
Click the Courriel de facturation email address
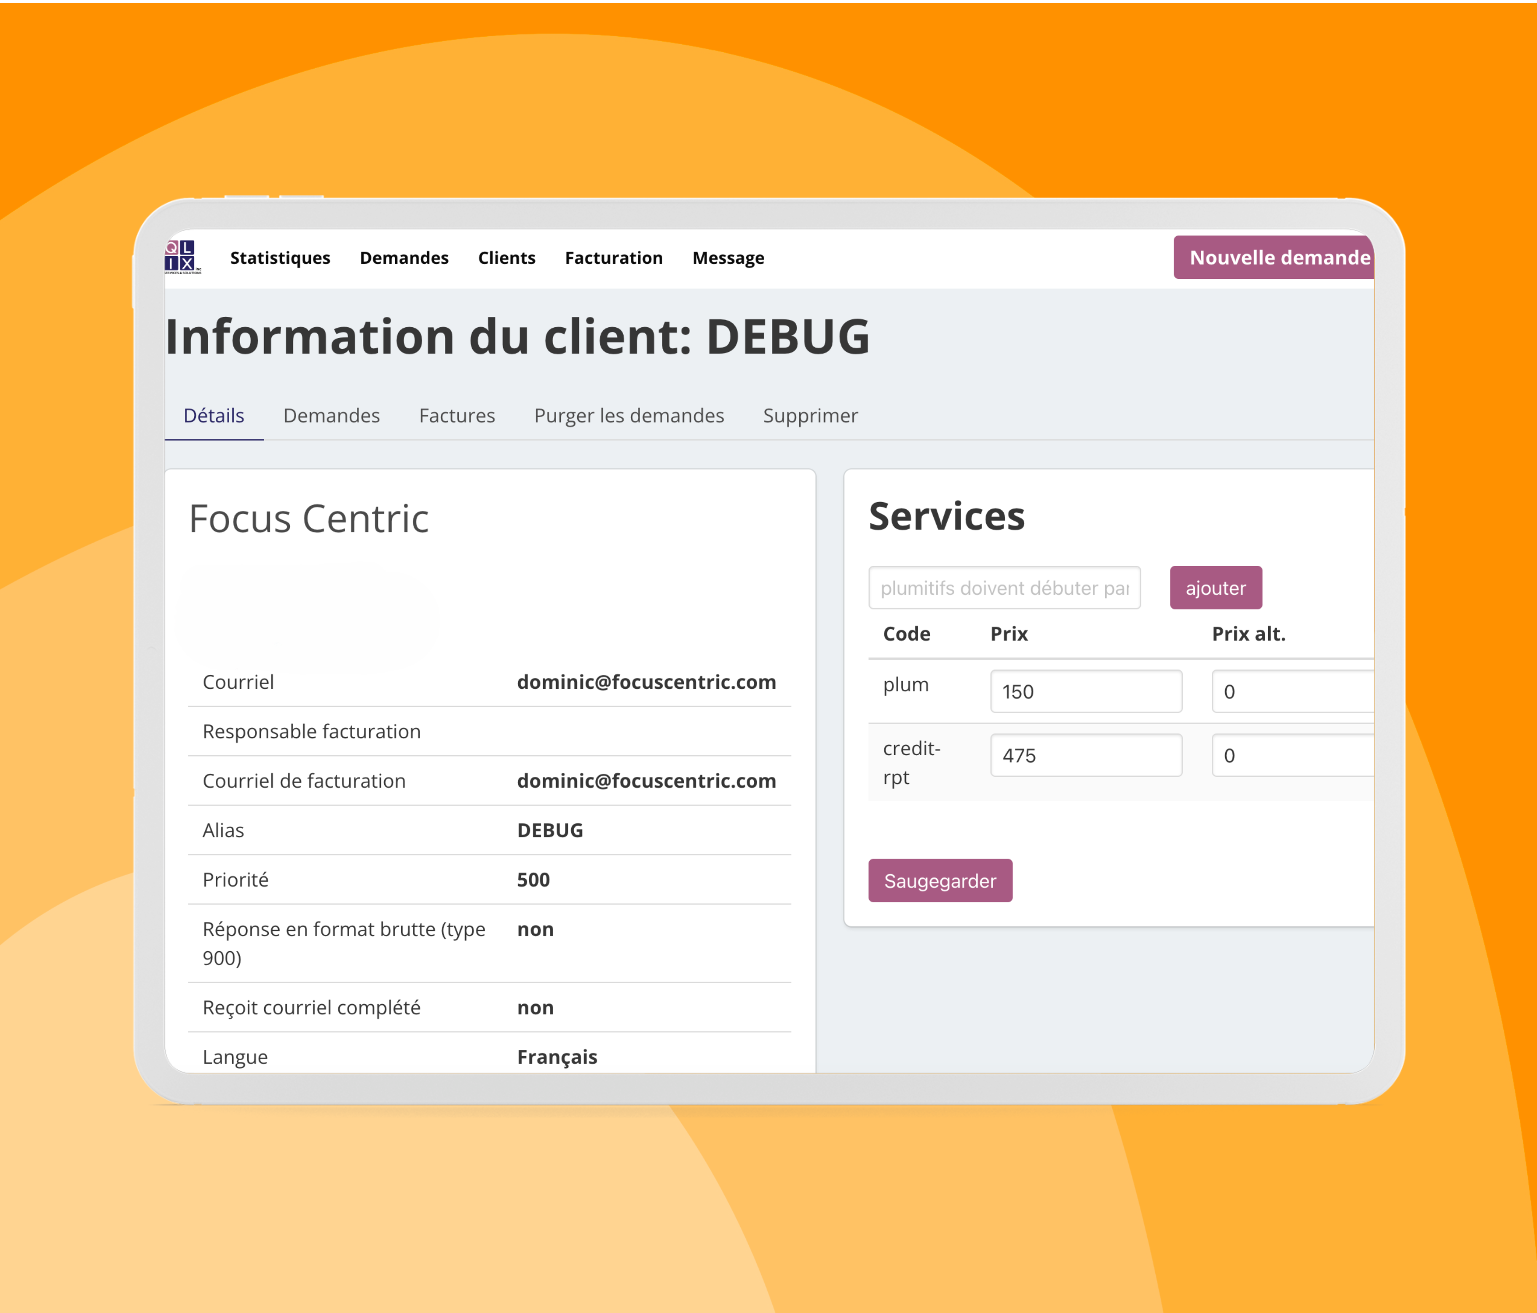click(646, 781)
